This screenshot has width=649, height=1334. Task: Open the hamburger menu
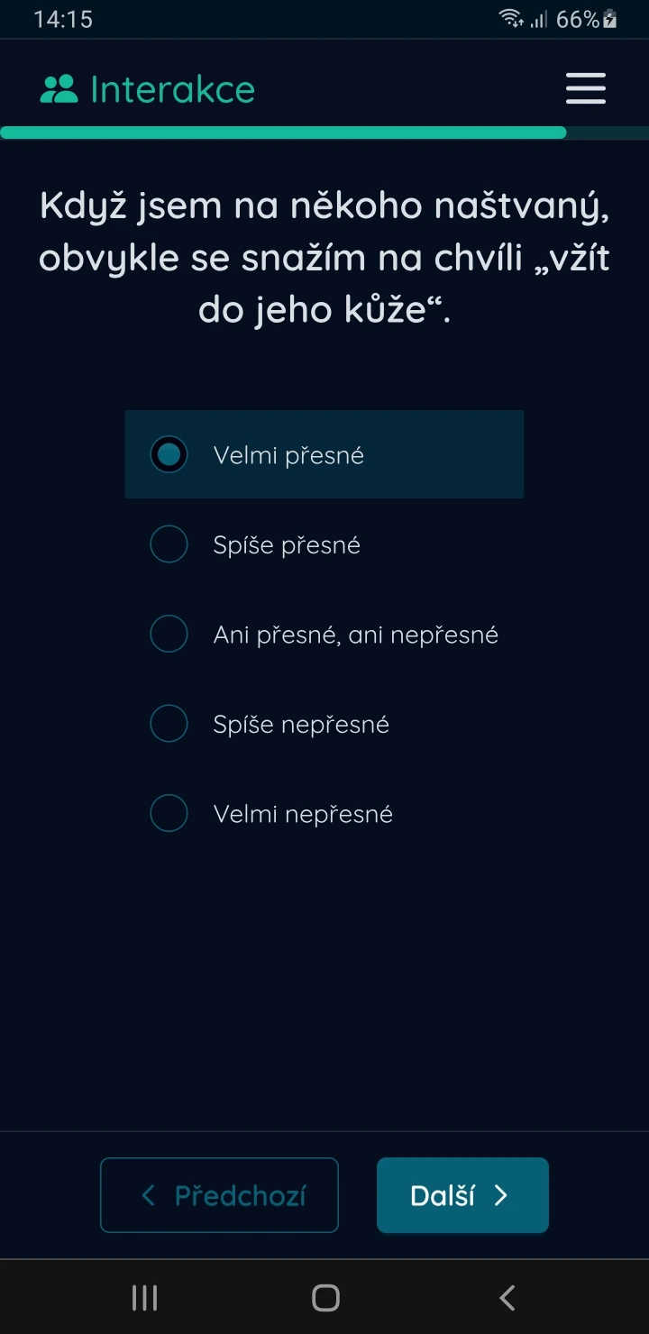click(x=585, y=88)
